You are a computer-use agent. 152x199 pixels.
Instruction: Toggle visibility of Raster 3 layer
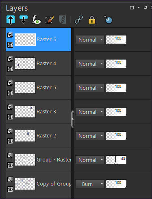coord(10,117)
